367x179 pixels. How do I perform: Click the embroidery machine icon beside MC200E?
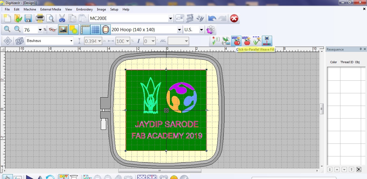190,19
